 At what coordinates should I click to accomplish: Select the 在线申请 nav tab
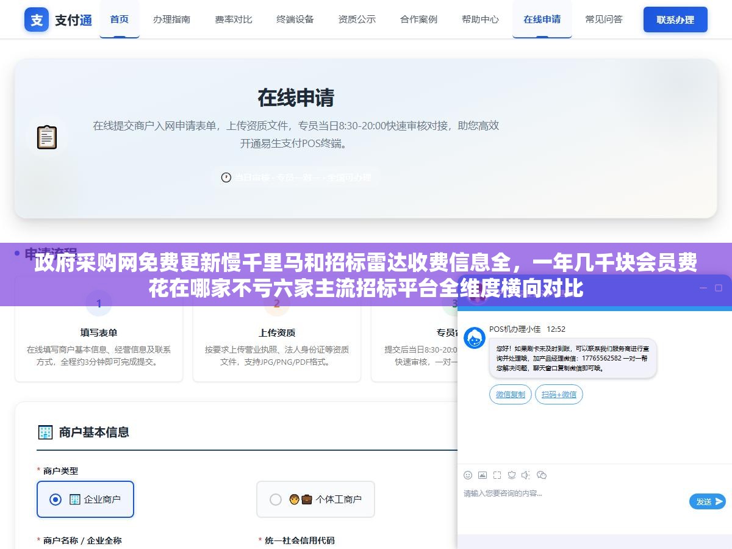(542, 19)
